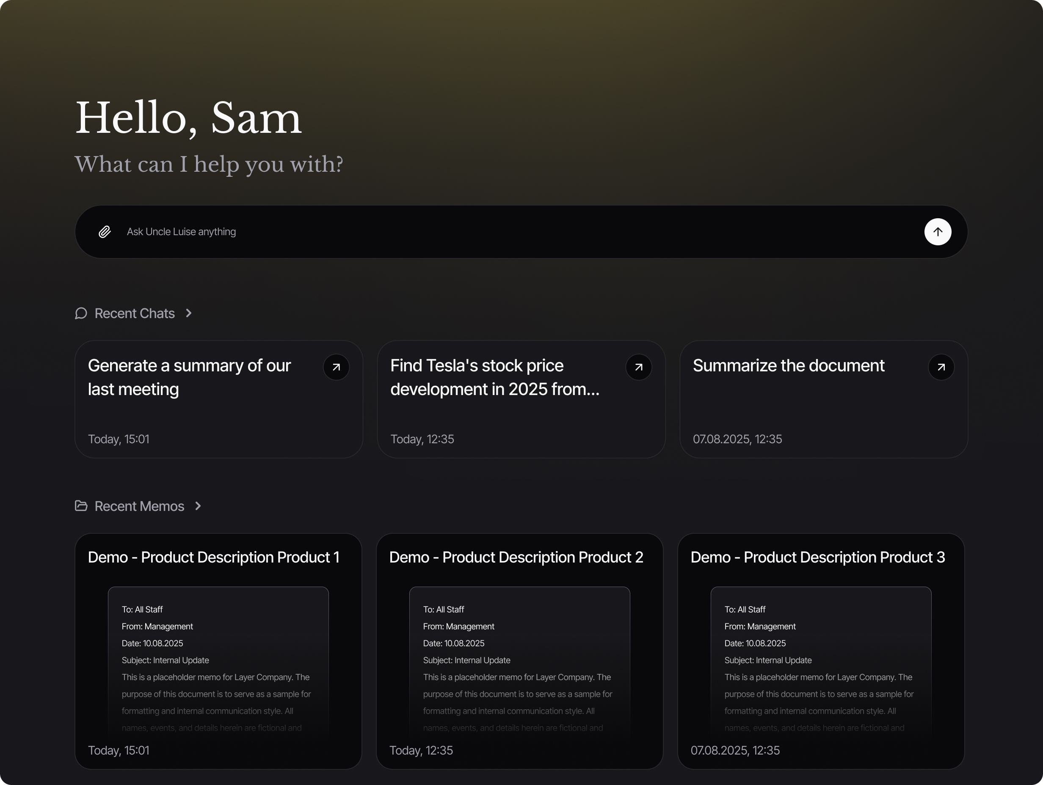Open the Summarize the document chat card
The width and height of the screenshot is (1043, 785).
788,366
